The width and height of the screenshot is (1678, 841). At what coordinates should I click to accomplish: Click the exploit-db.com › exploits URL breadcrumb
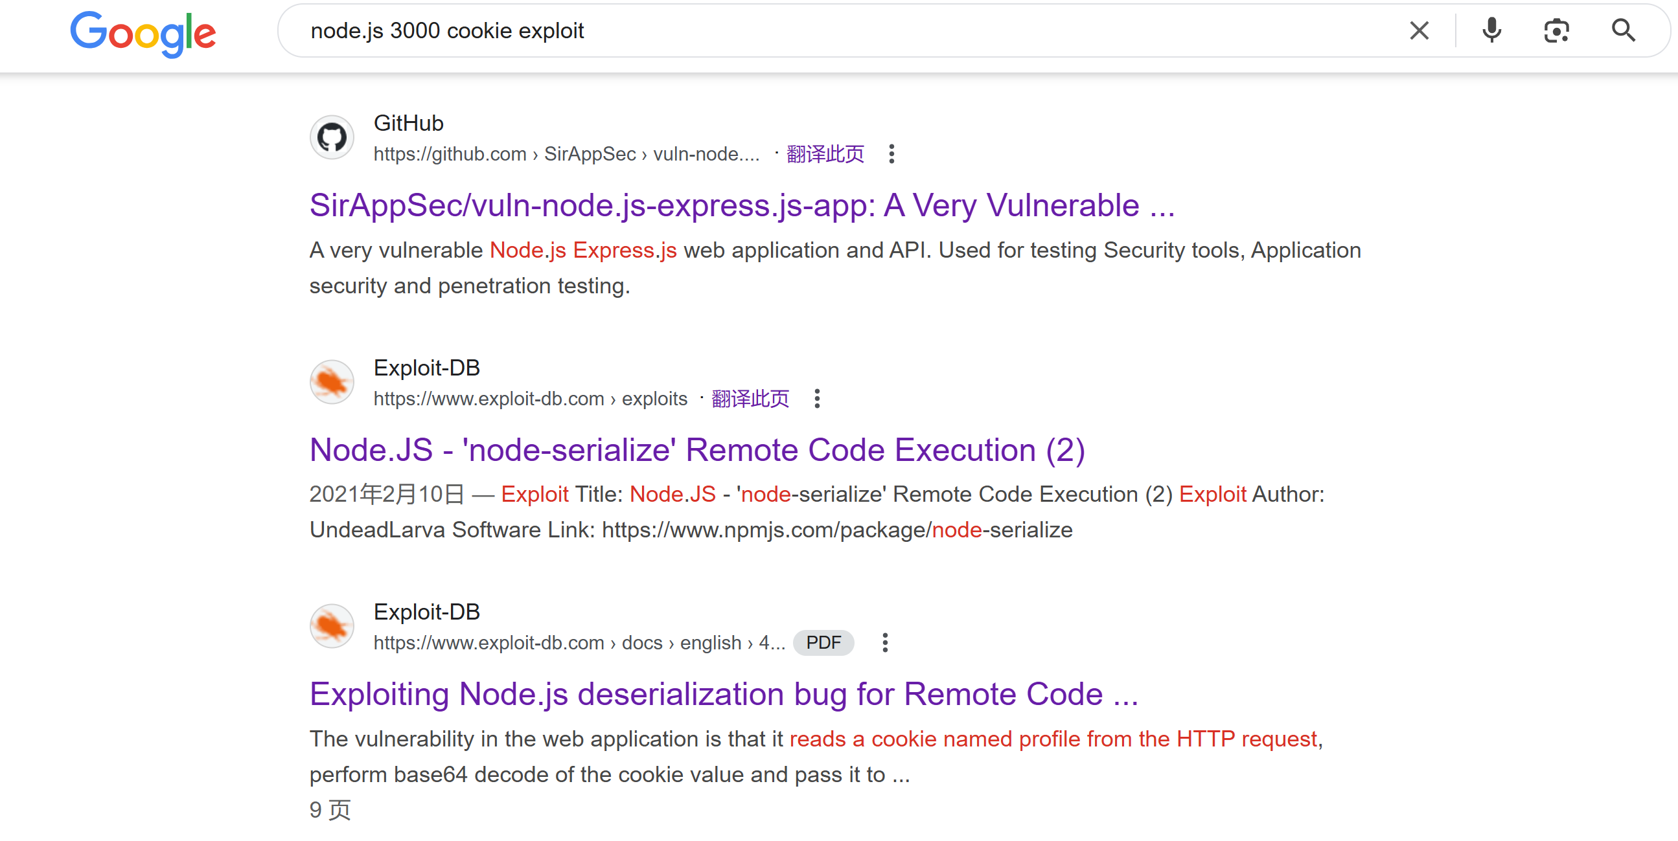530,398
